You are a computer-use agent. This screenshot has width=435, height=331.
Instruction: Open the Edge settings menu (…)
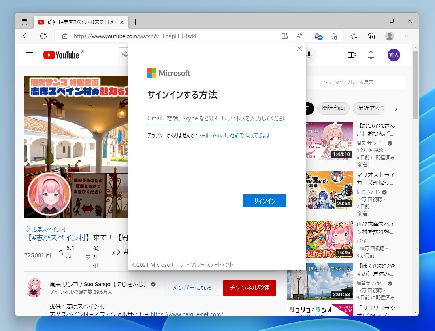click(x=408, y=36)
